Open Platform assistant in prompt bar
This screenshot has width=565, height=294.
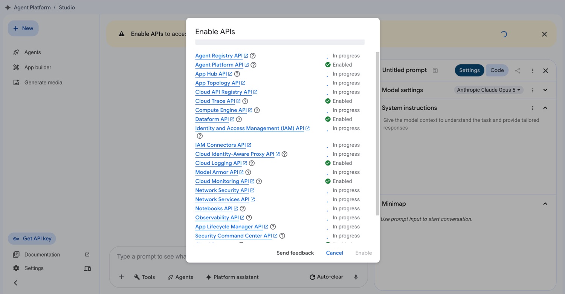tap(232, 277)
